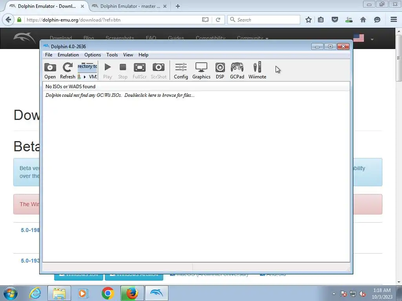The width and height of the screenshot is (402, 301).
Task: Toggle Reader View icon in address bar
Action: pyautogui.click(x=205, y=20)
